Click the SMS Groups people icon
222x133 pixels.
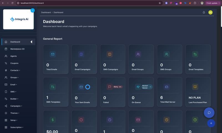(x=167, y=54)
